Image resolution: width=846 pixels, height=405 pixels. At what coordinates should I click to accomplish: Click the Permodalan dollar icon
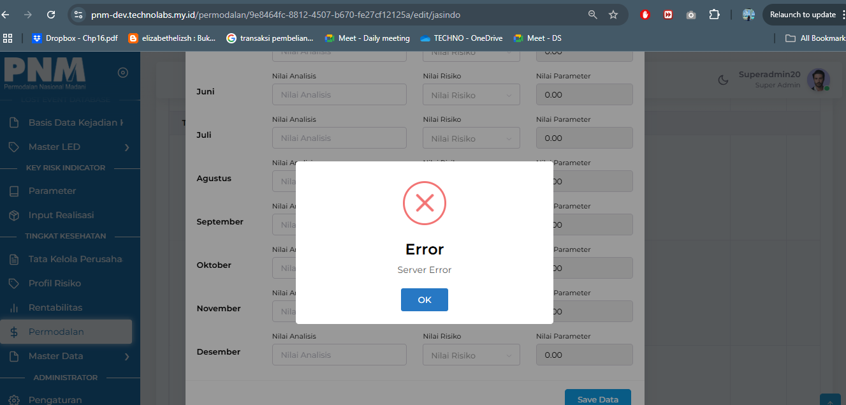pos(14,332)
